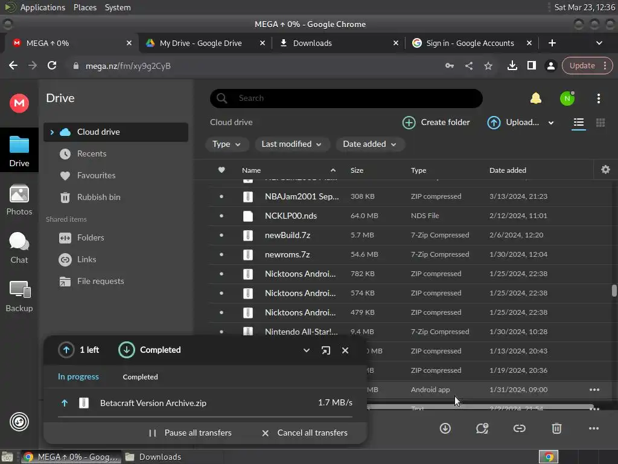Close the transfers panel
This screenshot has width=618, height=464.
point(345,350)
